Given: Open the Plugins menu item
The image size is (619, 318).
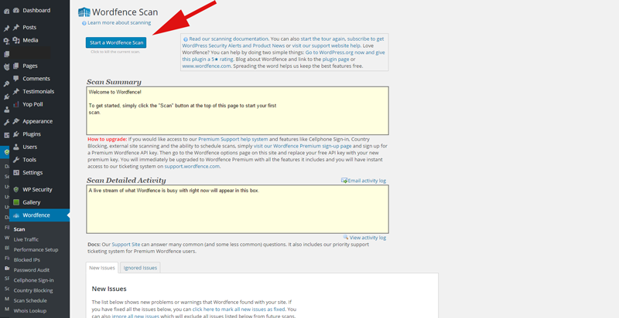Looking at the screenshot, I should (32, 134).
